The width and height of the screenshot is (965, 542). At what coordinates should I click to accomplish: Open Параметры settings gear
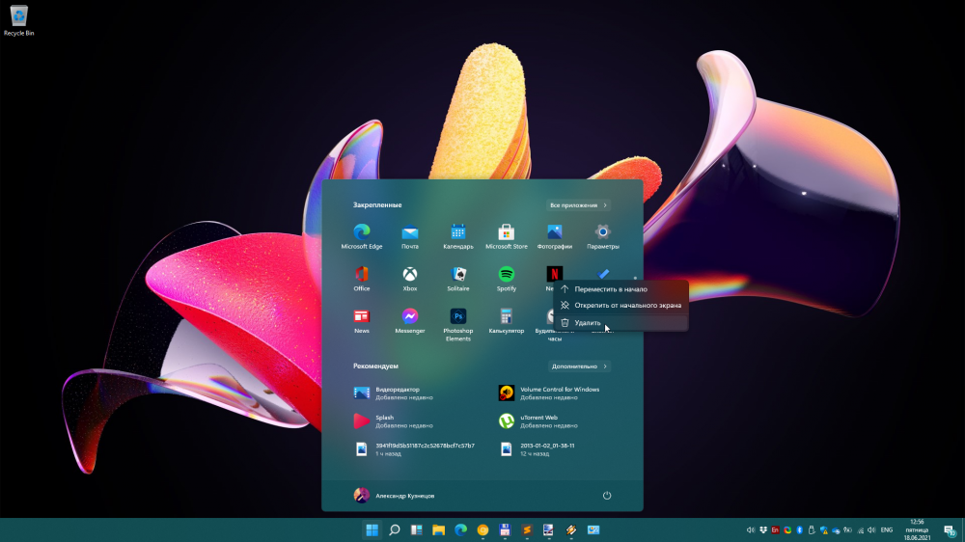(x=603, y=232)
